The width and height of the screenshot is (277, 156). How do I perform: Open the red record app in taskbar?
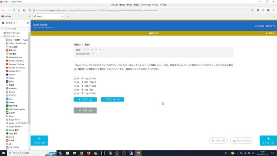pyautogui.click(x=117, y=153)
